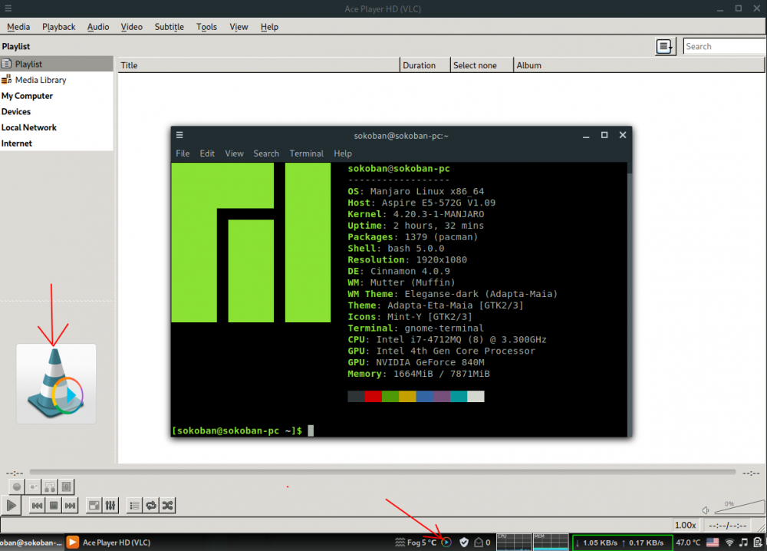
Task: Open the Playback menu
Action: pyautogui.click(x=59, y=27)
